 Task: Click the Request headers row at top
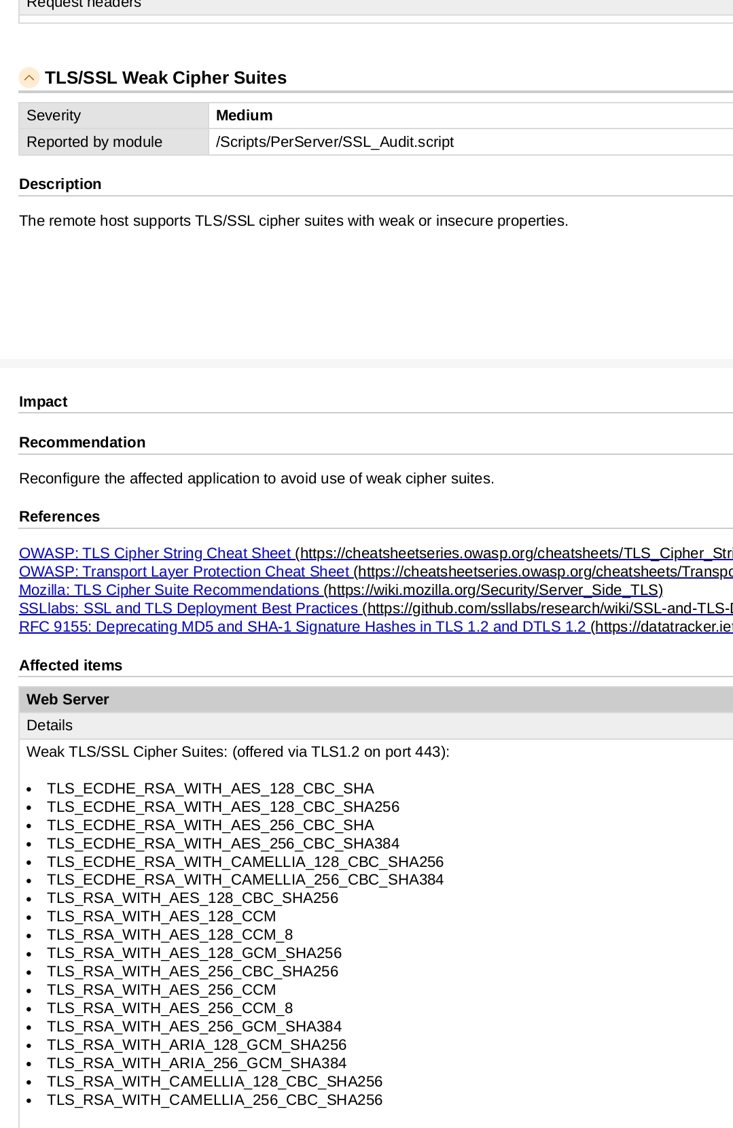pyautogui.click(x=84, y=4)
